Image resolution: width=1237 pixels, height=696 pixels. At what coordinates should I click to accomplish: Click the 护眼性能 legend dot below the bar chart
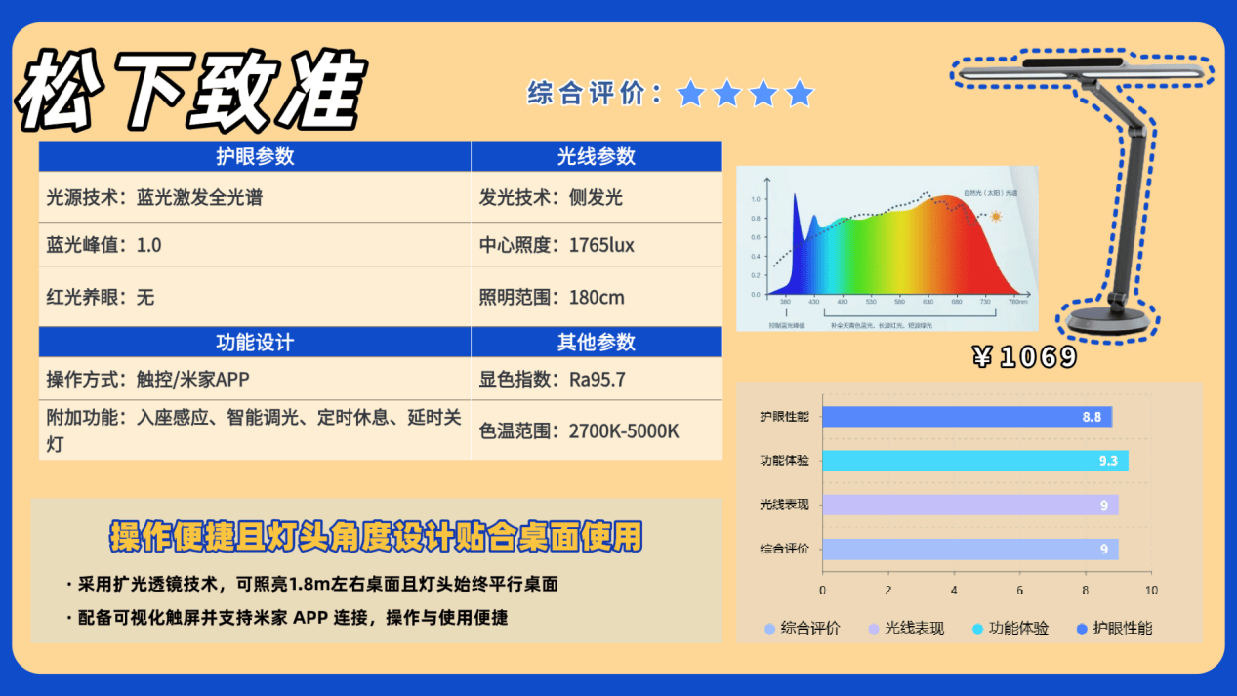[1081, 629]
